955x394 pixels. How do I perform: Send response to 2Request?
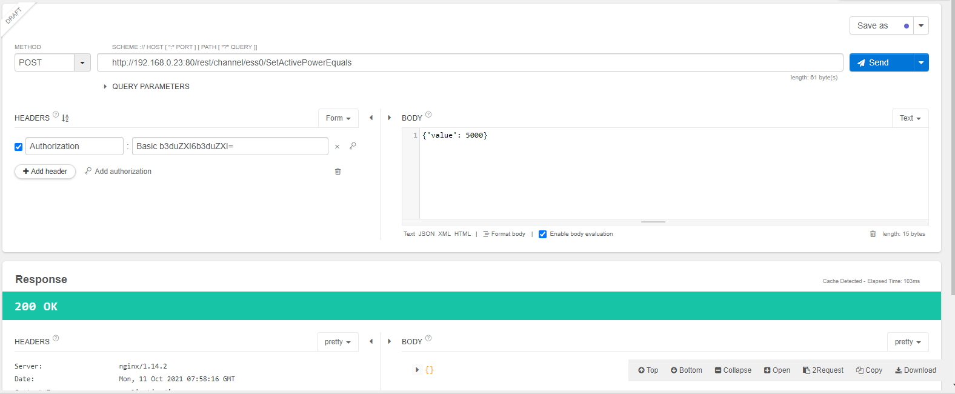point(823,370)
